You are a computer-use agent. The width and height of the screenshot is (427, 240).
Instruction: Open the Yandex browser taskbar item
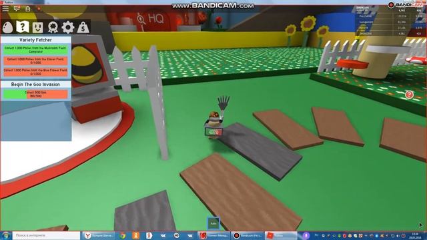[99, 235]
